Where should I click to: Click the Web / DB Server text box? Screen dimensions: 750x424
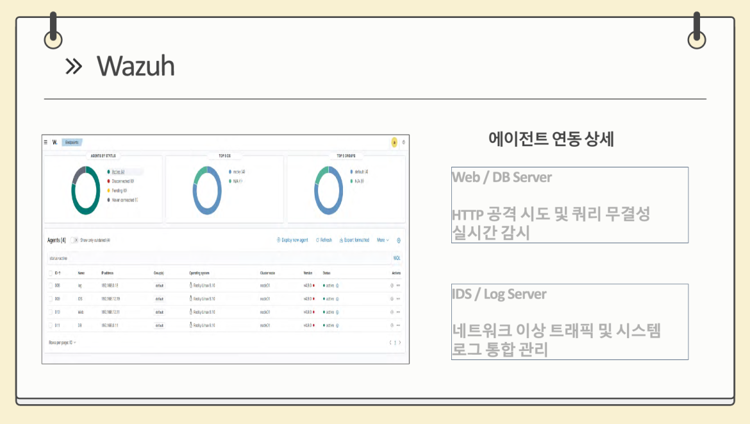coord(570,205)
